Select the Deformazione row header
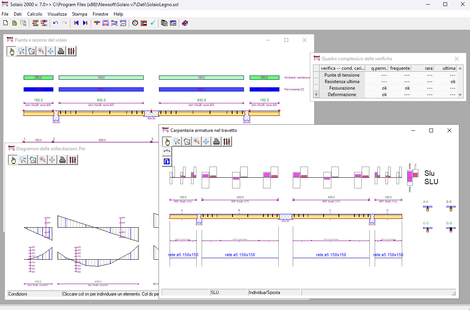 click(x=342, y=95)
